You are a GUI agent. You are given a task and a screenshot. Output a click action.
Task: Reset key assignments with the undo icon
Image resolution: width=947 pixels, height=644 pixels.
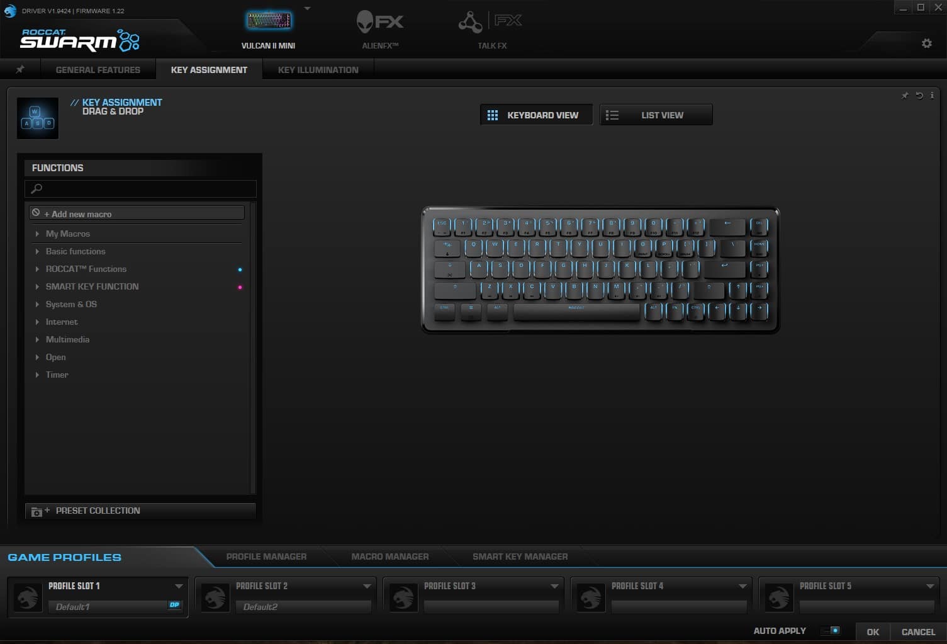[x=919, y=96]
